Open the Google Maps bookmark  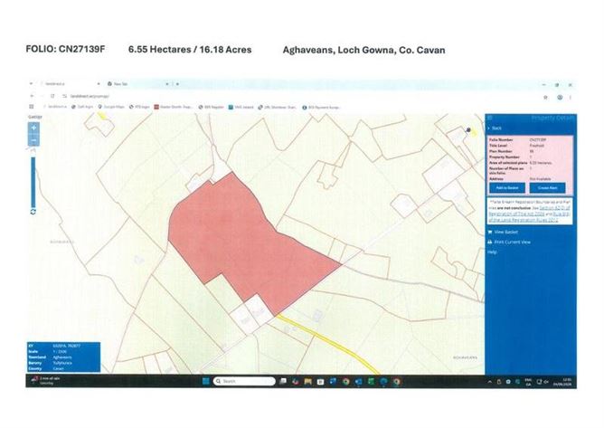point(111,107)
